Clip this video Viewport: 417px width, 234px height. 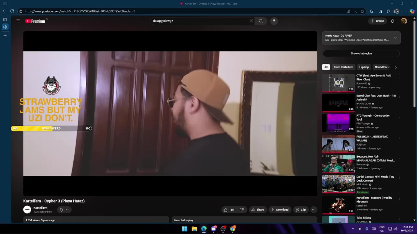301,210
